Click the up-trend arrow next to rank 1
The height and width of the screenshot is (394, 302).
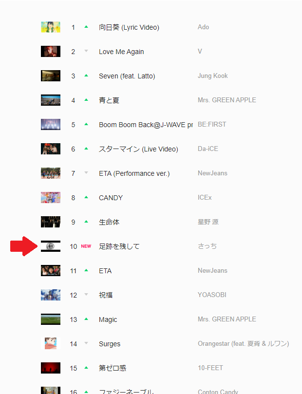coord(86,27)
